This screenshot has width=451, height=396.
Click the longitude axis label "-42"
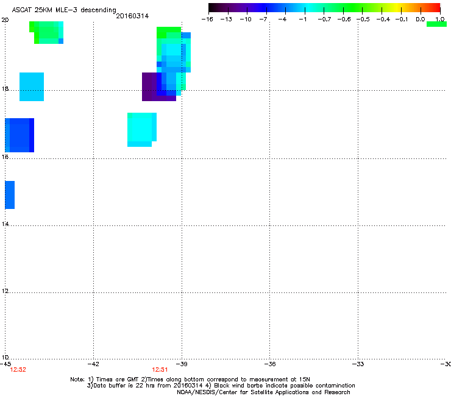tap(93, 364)
